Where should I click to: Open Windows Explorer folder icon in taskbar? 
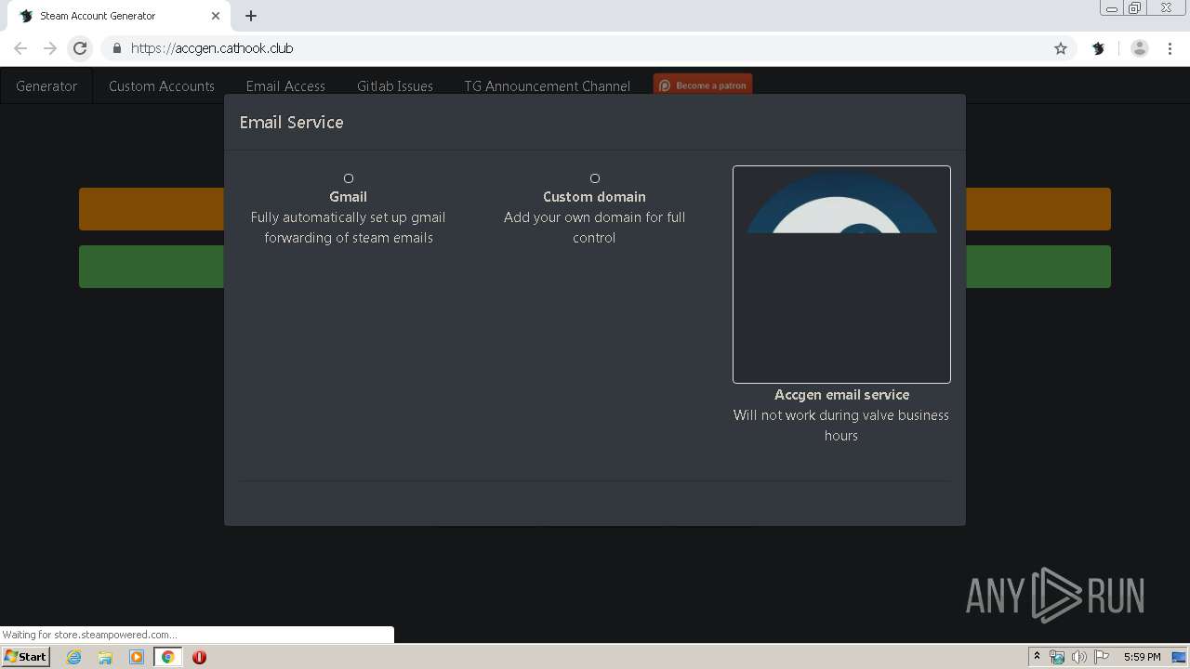click(x=105, y=657)
